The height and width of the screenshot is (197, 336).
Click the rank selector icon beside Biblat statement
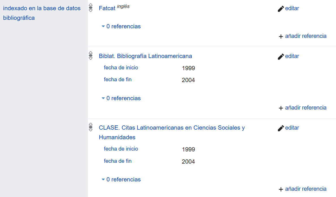[x=91, y=56]
